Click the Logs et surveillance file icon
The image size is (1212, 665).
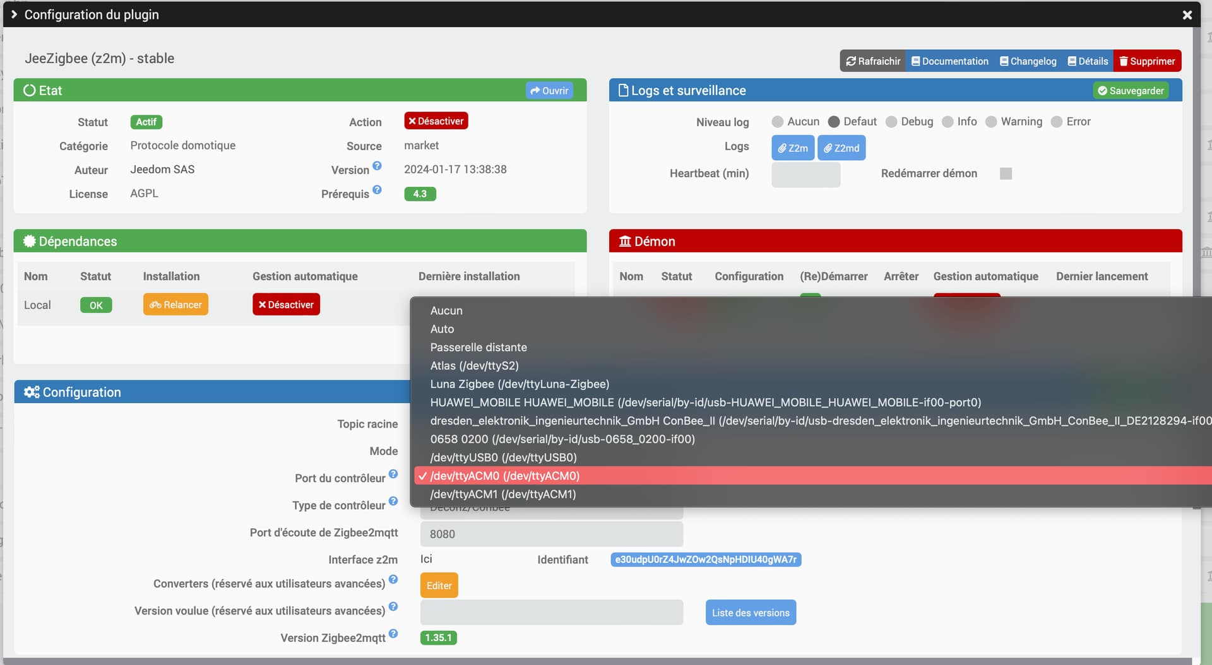623,90
